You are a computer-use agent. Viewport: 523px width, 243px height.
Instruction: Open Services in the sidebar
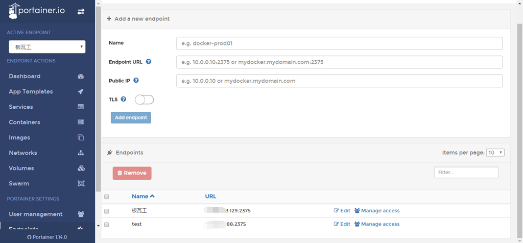[21, 107]
